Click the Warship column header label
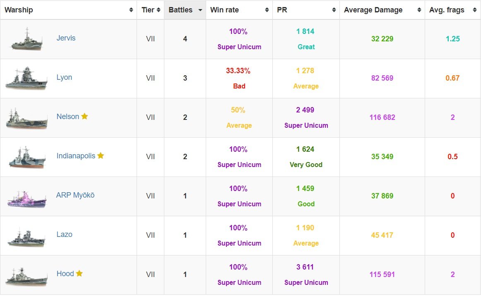 click(x=19, y=10)
